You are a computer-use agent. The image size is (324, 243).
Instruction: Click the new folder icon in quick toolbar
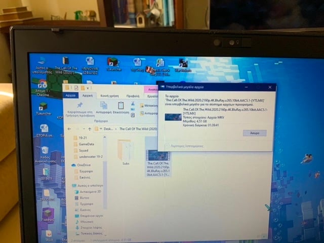pyautogui.click(x=83, y=88)
